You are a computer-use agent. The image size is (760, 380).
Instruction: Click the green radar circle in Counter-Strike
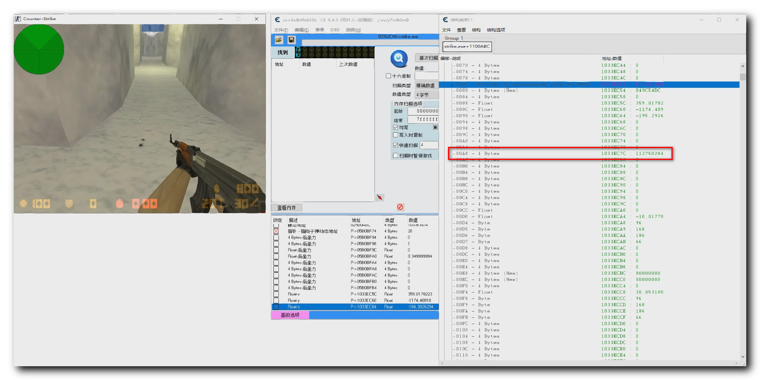pyautogui.click(x=39, y=49)
